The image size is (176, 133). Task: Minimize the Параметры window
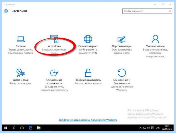click(155, 4)
